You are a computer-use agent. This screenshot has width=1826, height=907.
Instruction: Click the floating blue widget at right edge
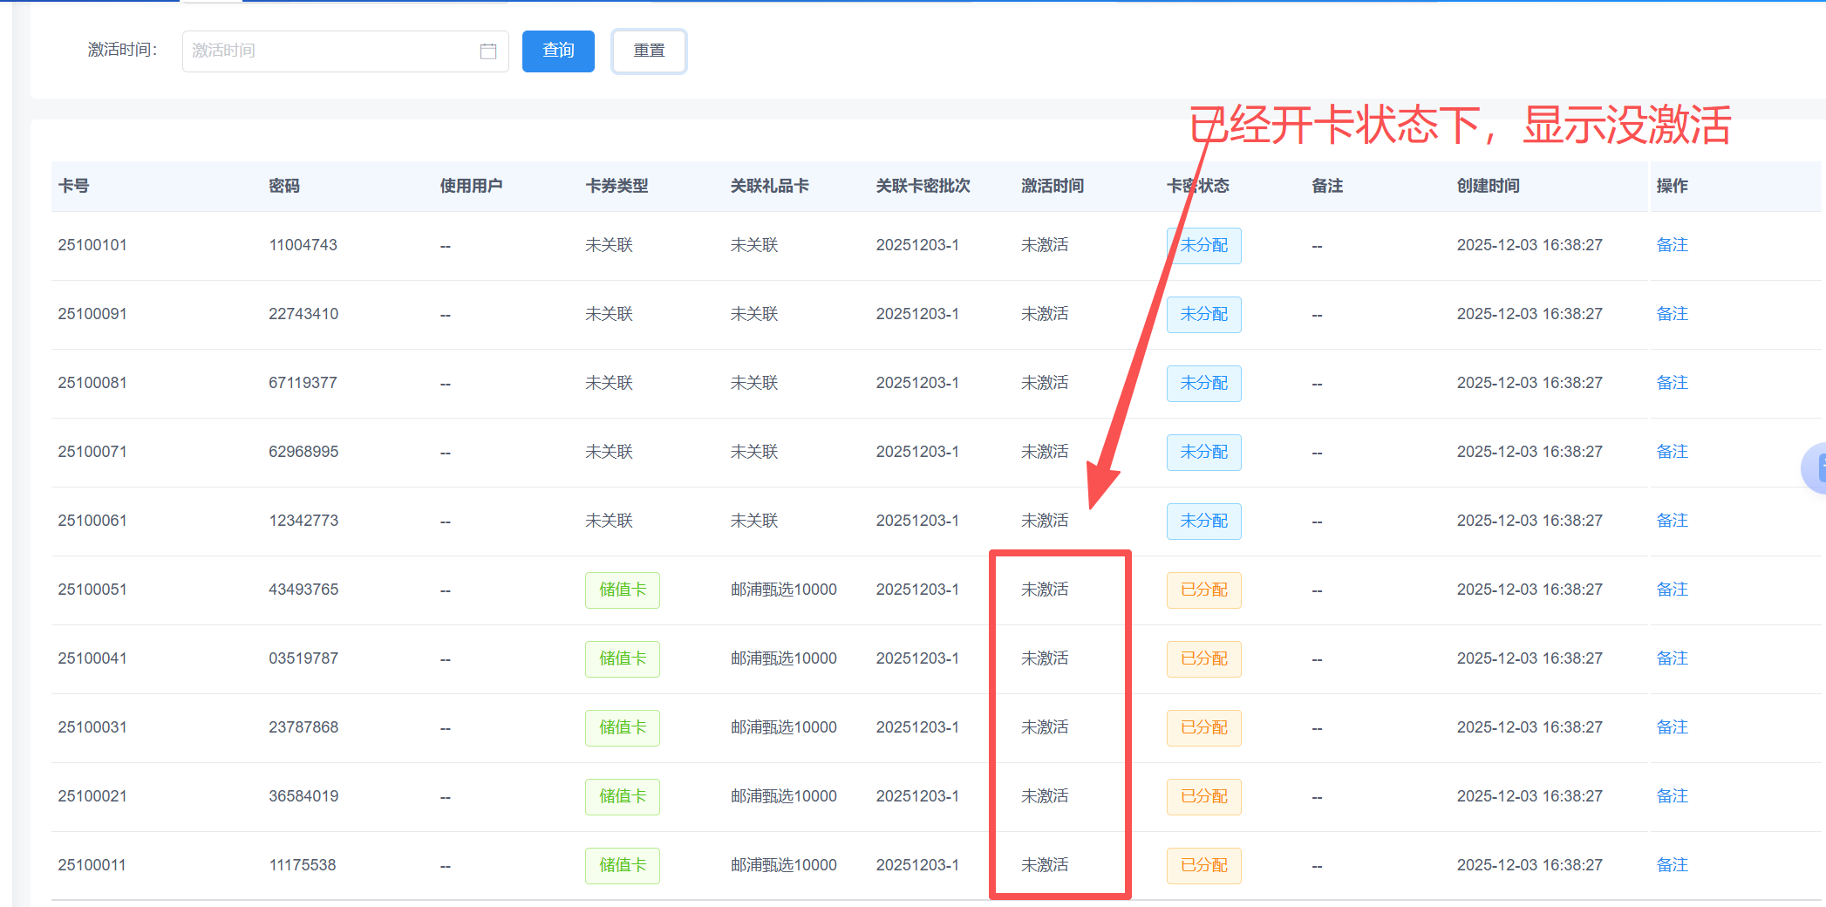1816,468
